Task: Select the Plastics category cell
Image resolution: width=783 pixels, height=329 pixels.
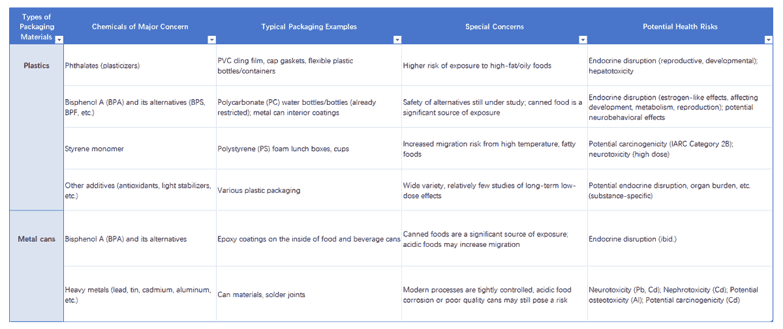Action: click(37, 127)
